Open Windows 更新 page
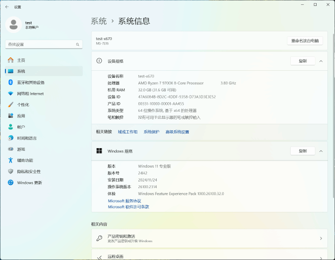 tap(44, 182)
